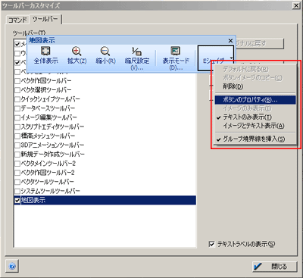The height and width of the screenshot is (278, 303).
Task: Click the greyed ボタンイメージのコピー(C) menu item
Action: coord(255,78)
